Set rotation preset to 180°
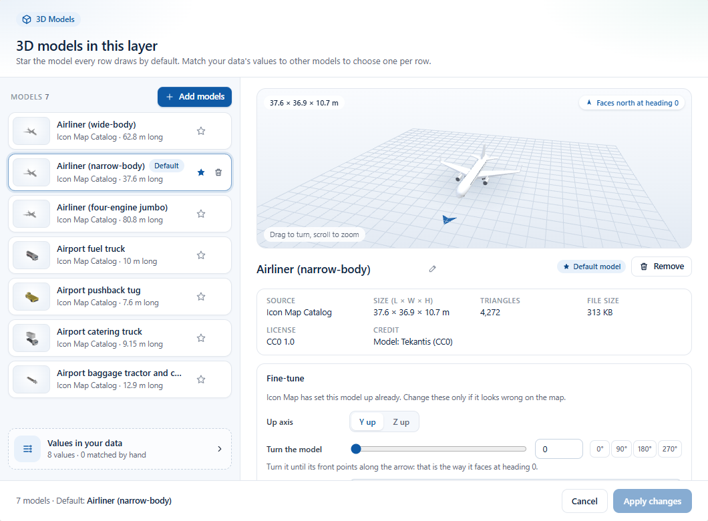Viewport: 708px width, 521px height. point(645,450)
